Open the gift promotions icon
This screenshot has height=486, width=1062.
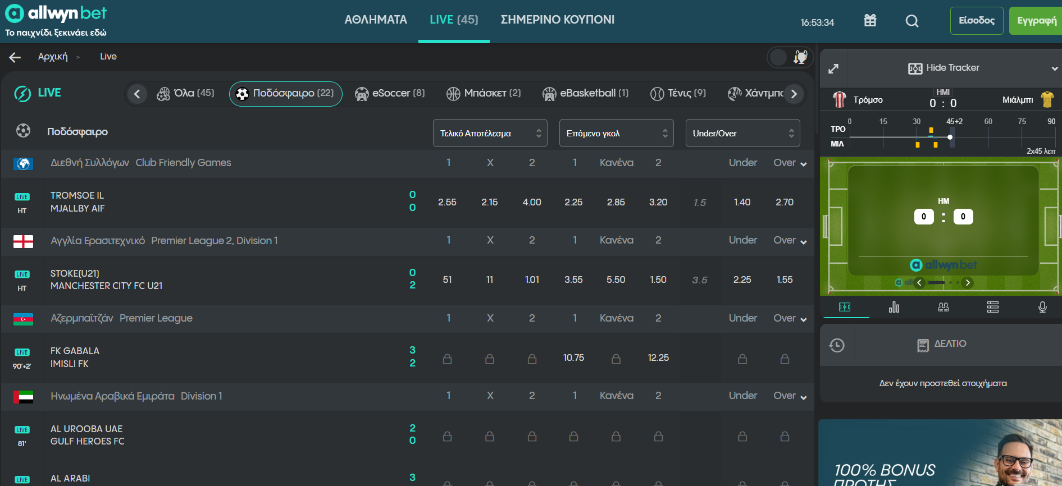870,21
